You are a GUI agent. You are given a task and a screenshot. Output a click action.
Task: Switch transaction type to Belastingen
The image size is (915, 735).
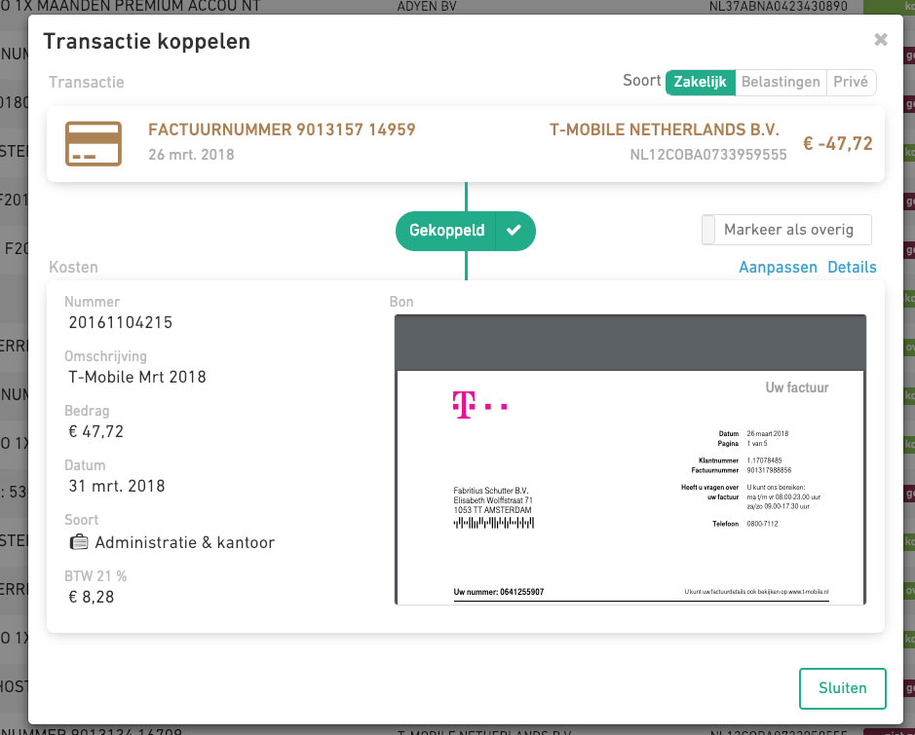pos(781,82)
